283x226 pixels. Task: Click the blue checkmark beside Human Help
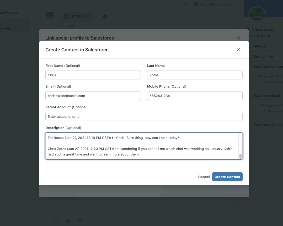[x=105, y=17]
